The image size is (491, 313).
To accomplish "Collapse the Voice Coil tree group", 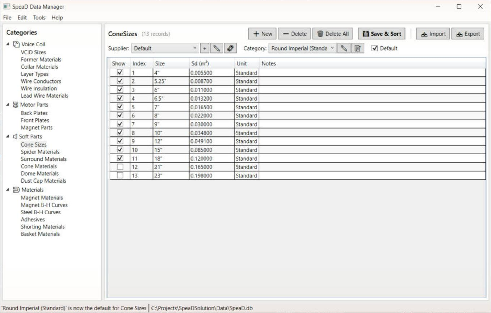I will [x=8, y=44].
